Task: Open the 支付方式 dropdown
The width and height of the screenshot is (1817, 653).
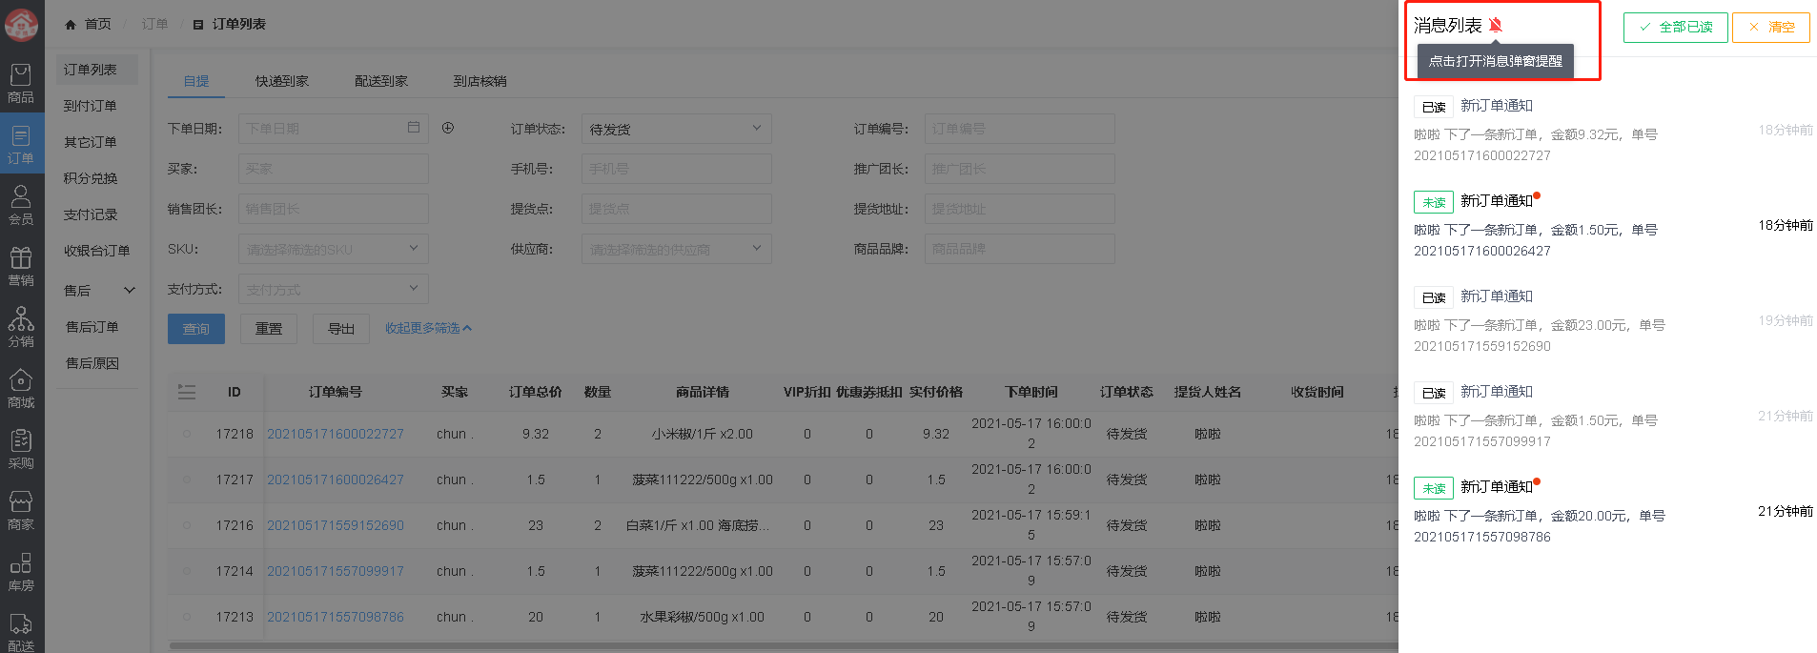Action: (x=333, y=289)
